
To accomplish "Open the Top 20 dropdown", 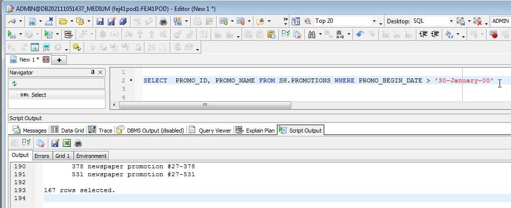I will 374,21.
